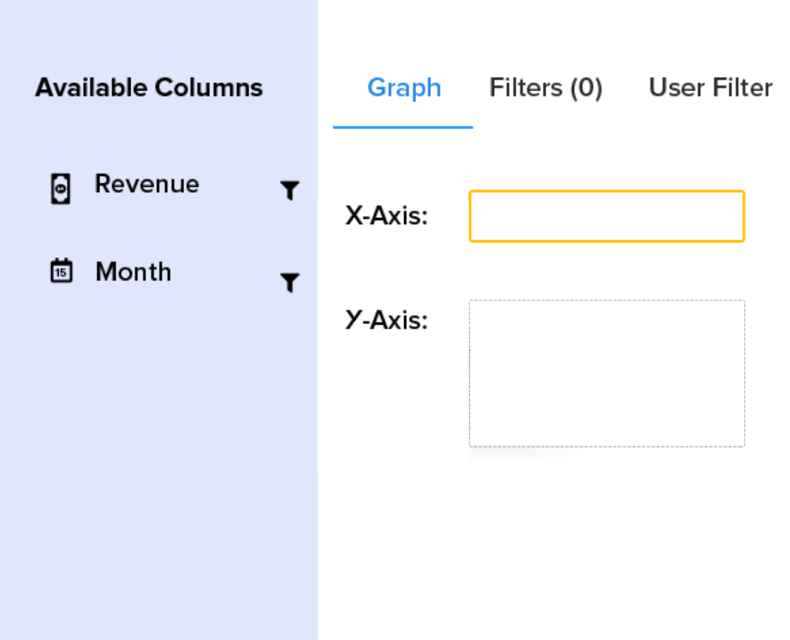The width and height of the screenshot is (790, 640).
Task: Select the Month column name
Action: coord(134,272)
